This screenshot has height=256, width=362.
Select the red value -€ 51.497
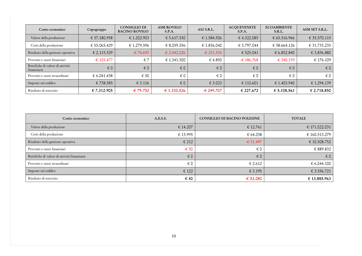pyautogui.click(x=254, y=142)
